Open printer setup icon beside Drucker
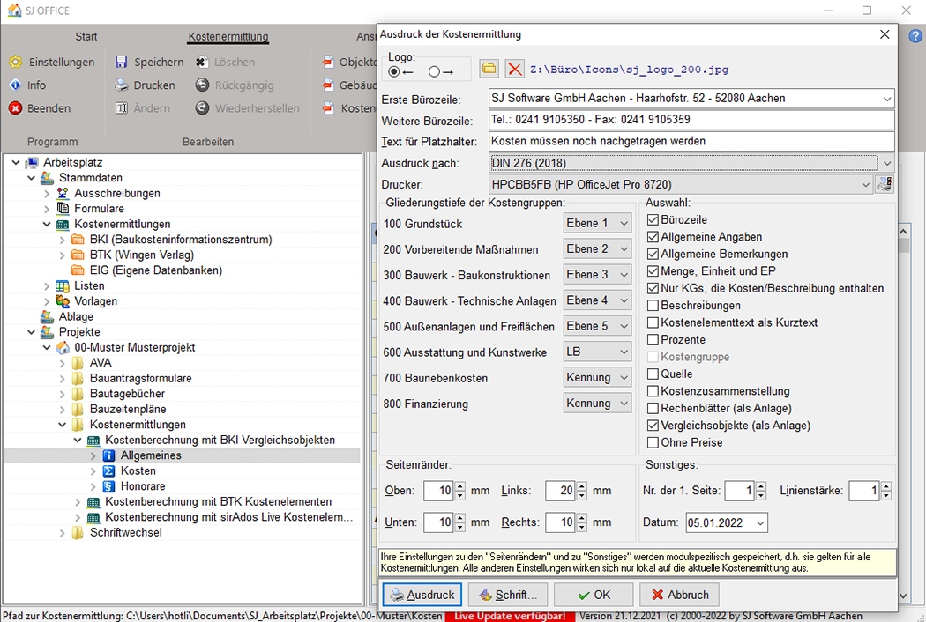Screen dimensions: 926x622 [885, 184]
